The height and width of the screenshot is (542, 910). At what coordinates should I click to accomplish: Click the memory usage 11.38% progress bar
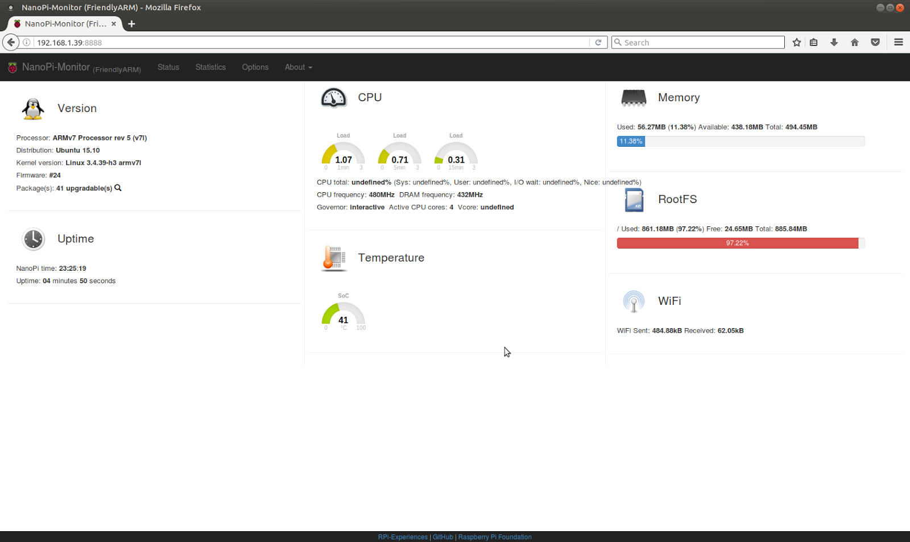point(741,142)
